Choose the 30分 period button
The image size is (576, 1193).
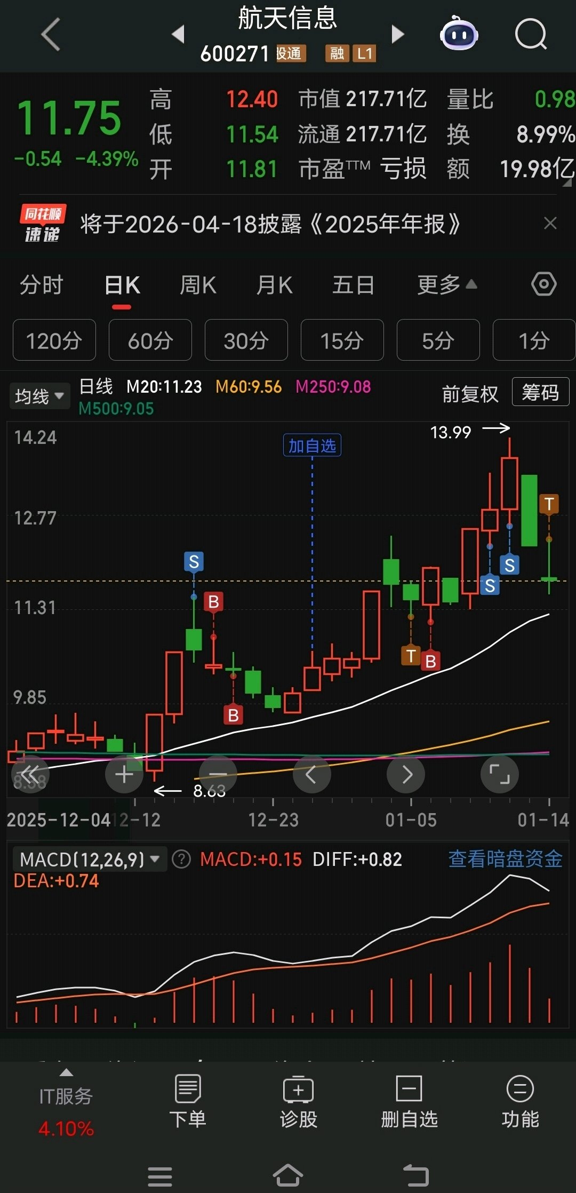[x=246, y=340]
